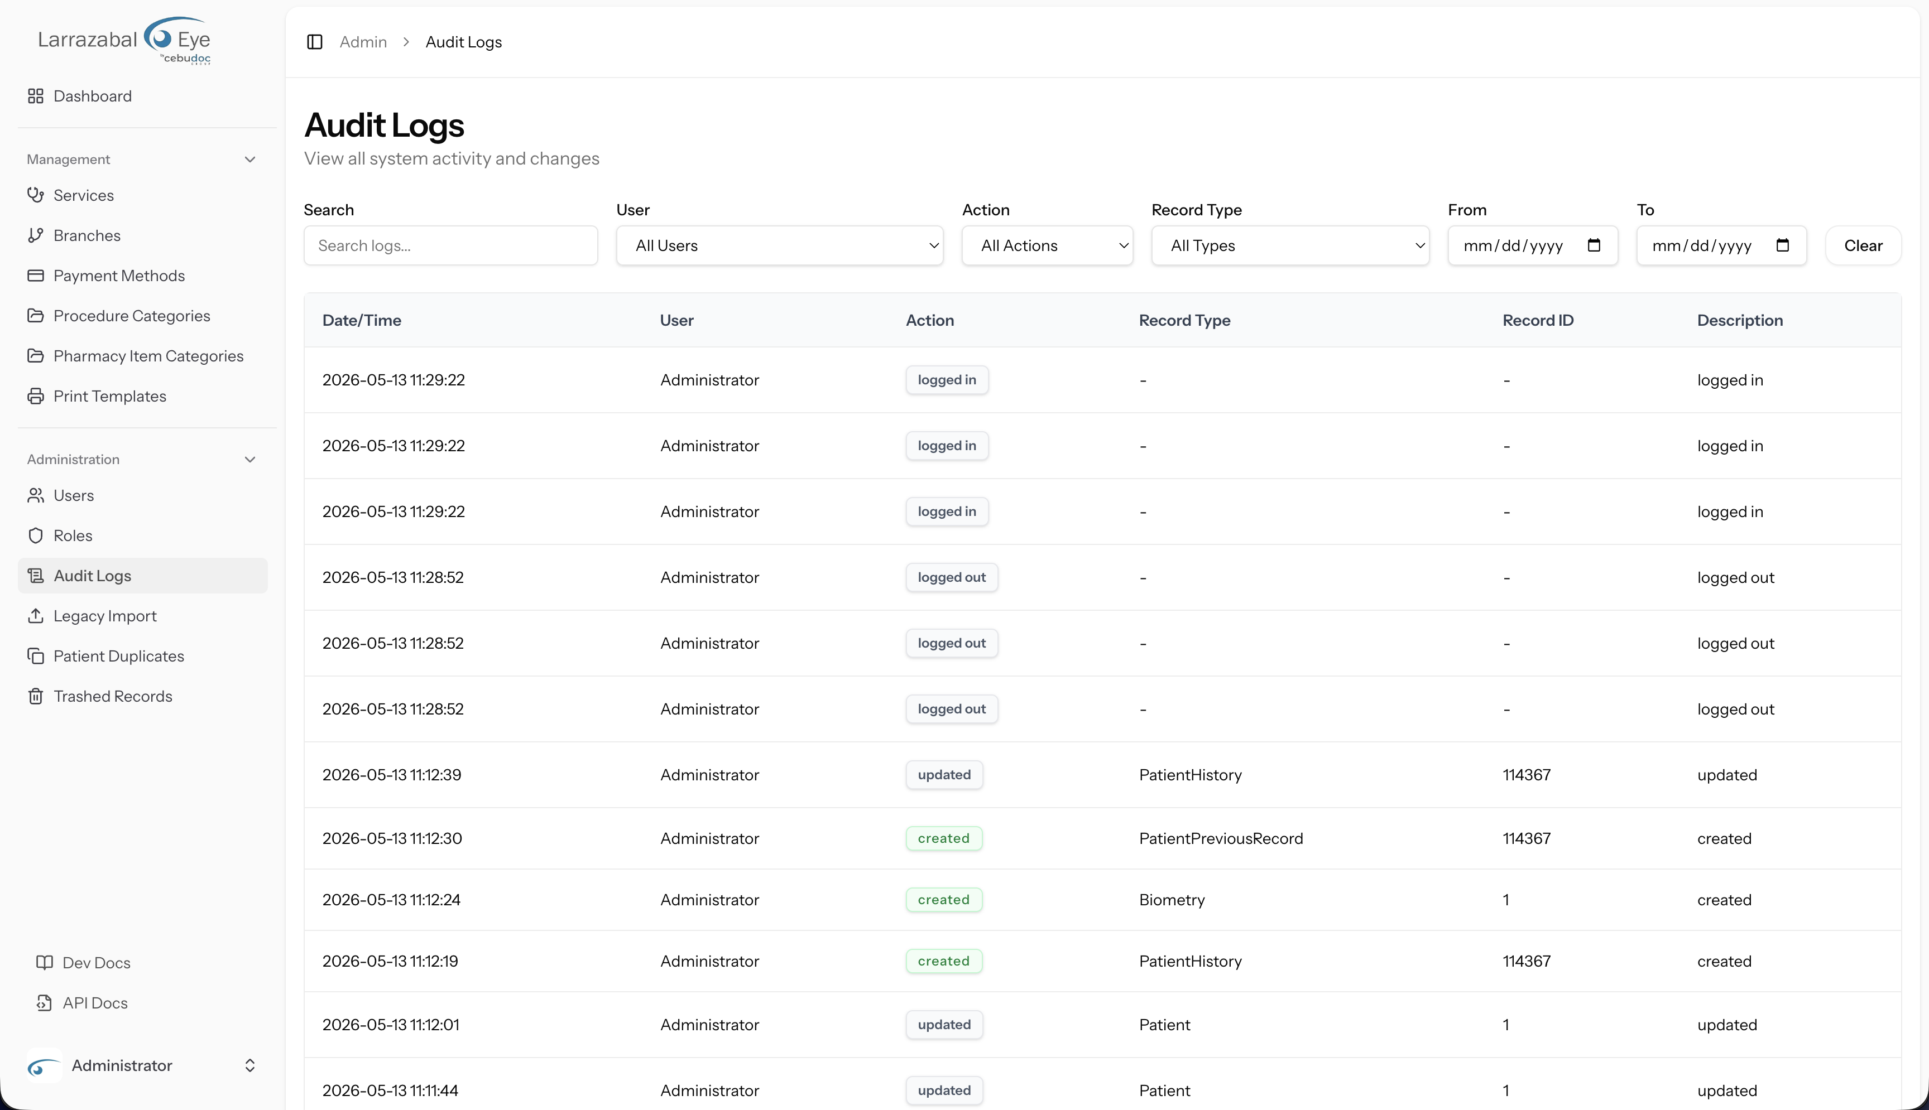Click the Admin breadcrumb link
The width and height of the screenshot is (1929, 1110).
(363, 42)
